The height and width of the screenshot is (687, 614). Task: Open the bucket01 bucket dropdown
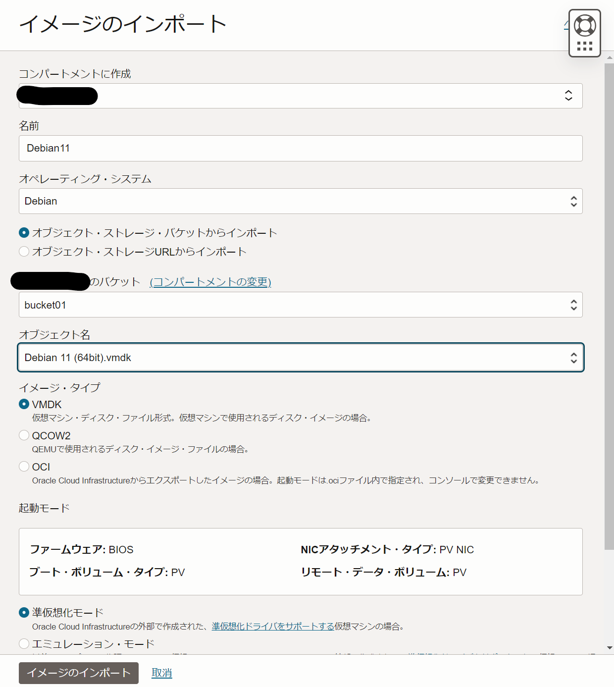click(301, 305)
